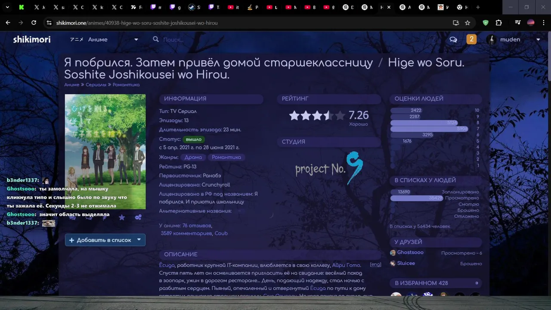Screen dimensions: 551x310
Task: Click the Добавить в список button
Action: [105, 240]
